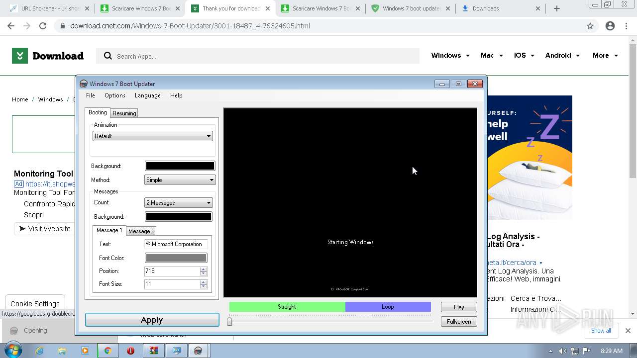Click the Play button
This screenshot has height=358, width=637.
(459, 307)
